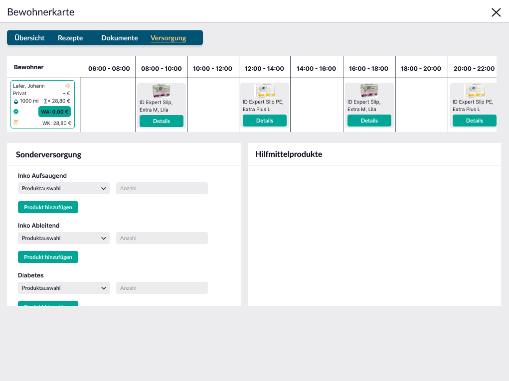The height and width of the screenshot is (381, 509).
Task: Click the yellow shopping cart icon
Action: point(15,123)
